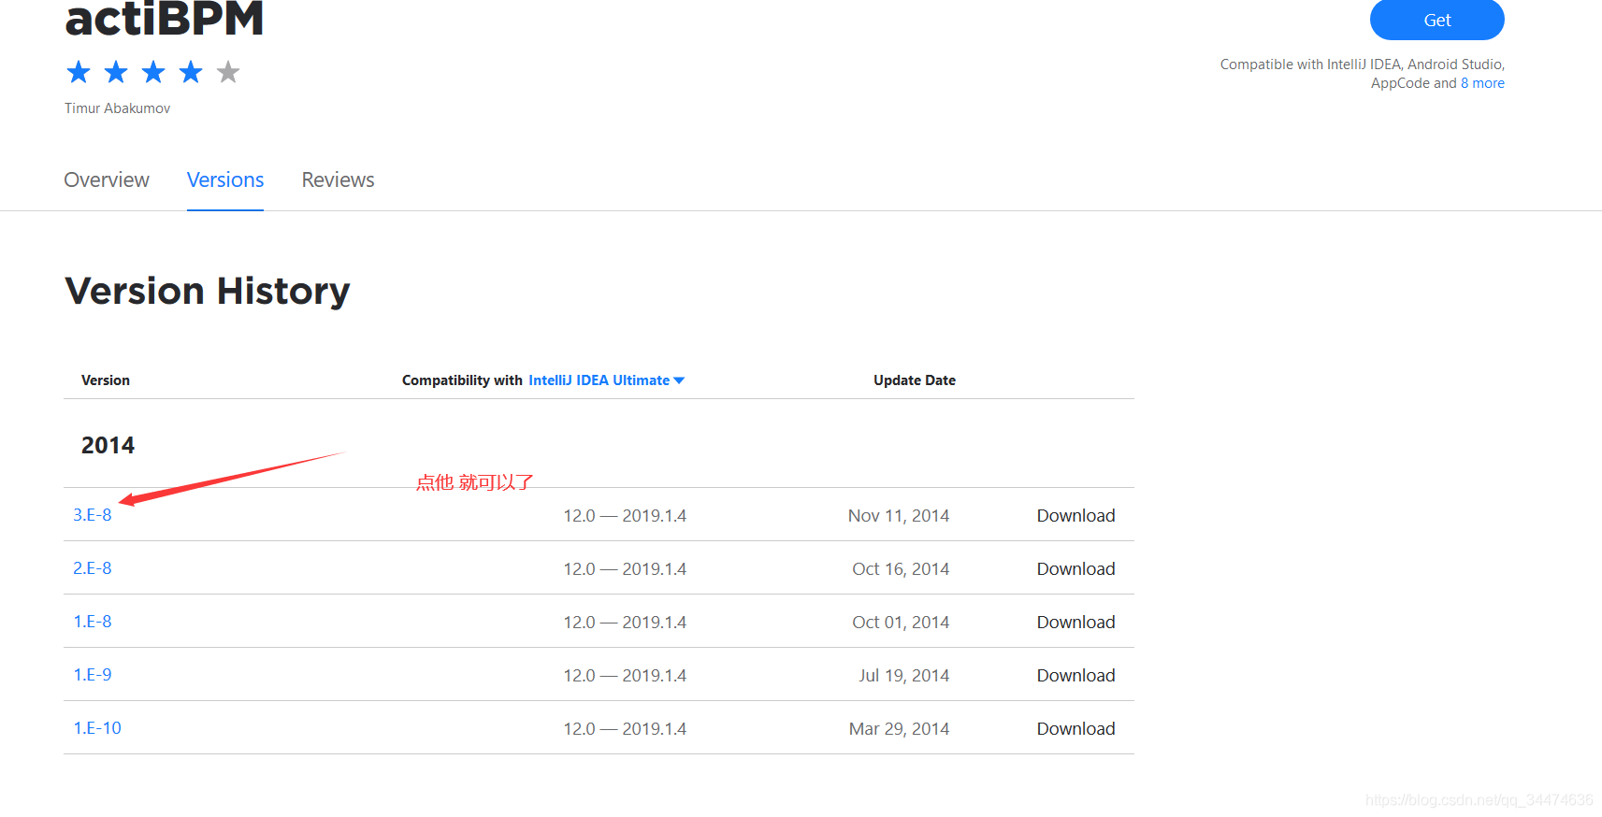The height and width of the screenshot is (817, 1602).
Task: Download the Oct 01, 2014 release
Action: click(x=1075, y=623)
